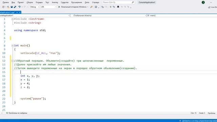This screenshot has height=122, width=217.
Task: Click the search magnifier icon
Action: (133, 2)
